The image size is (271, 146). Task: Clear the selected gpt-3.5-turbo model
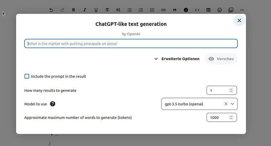[226, 104]
